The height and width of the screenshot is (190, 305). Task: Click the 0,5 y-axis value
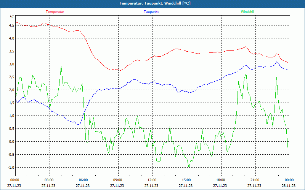(12, 129)
